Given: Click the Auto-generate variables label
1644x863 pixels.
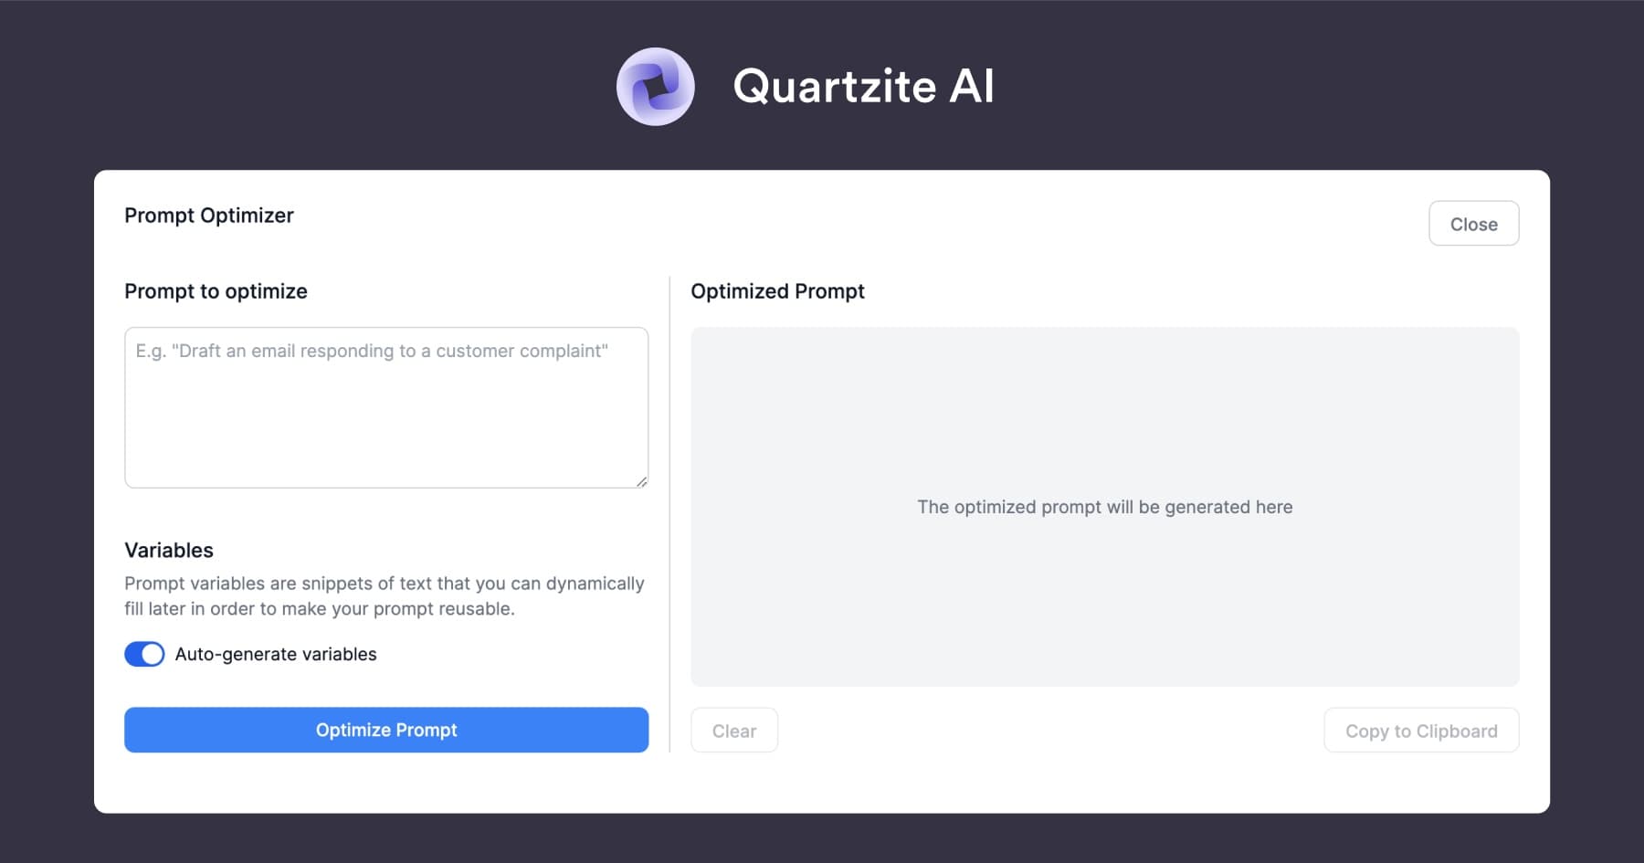Looking at the screenshot, I should (x=276, y=654).
